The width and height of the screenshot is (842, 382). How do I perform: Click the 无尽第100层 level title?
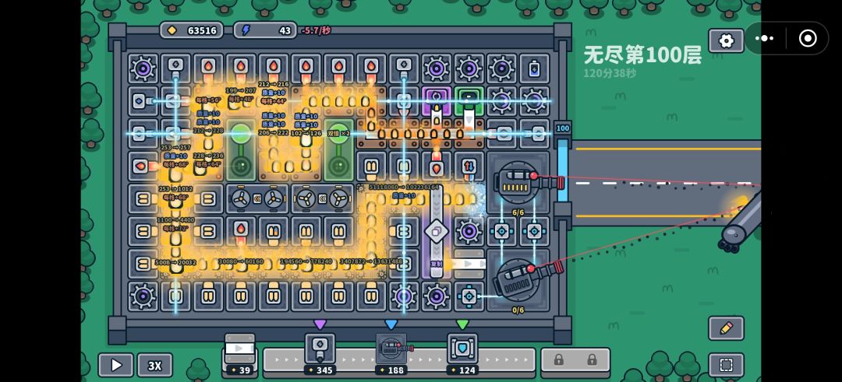642,54
